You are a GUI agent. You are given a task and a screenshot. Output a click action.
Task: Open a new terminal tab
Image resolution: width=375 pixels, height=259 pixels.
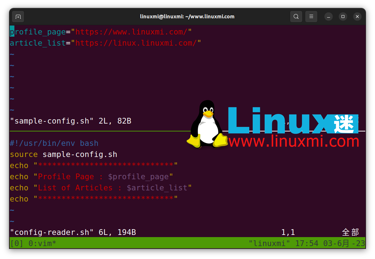pyautogui.click(x=18, y=17)
